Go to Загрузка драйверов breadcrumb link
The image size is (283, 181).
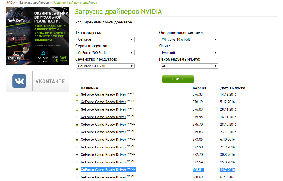(34, 3)
